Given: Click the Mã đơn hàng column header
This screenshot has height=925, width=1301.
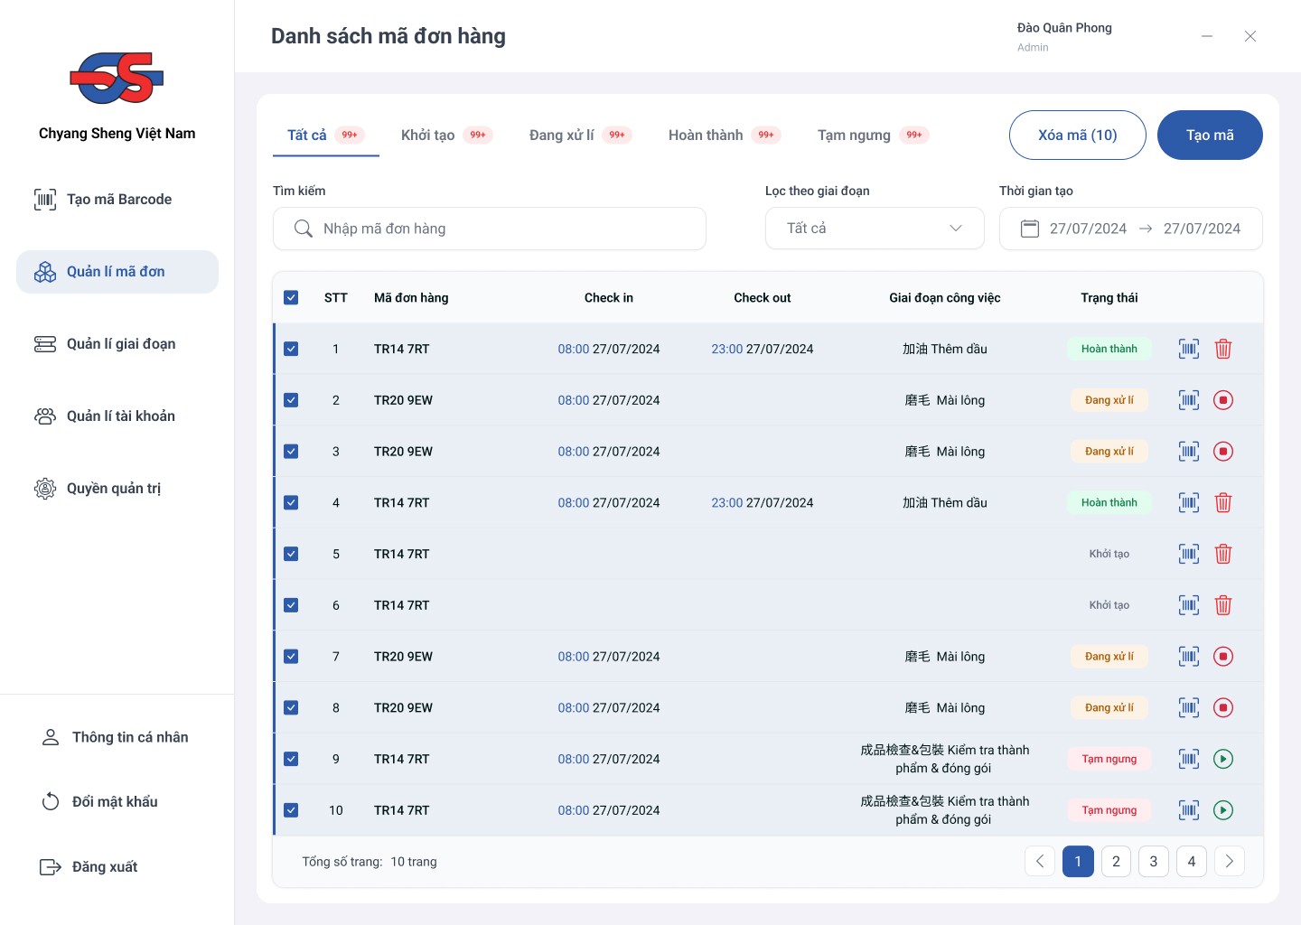Looking at the screenshot, I should [411, 298].
